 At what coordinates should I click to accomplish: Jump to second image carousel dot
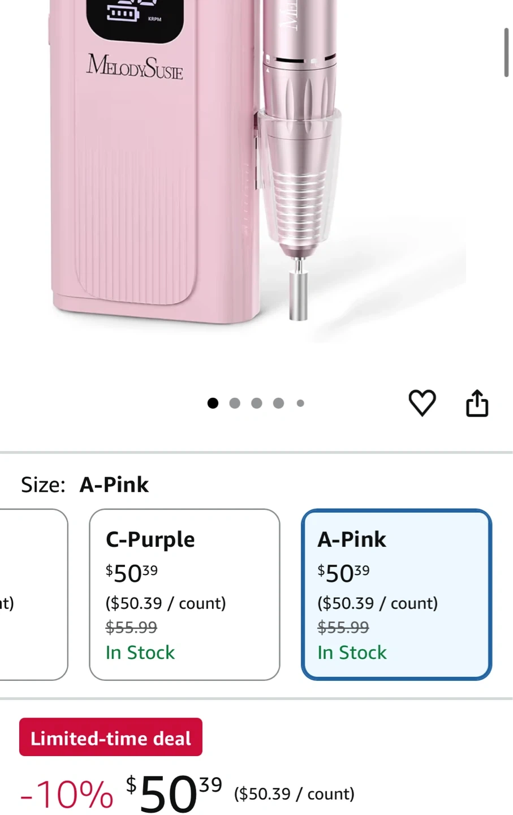235,403
